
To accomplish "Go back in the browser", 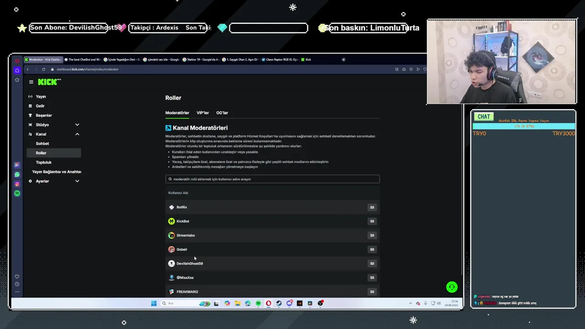I will point(27,69).
